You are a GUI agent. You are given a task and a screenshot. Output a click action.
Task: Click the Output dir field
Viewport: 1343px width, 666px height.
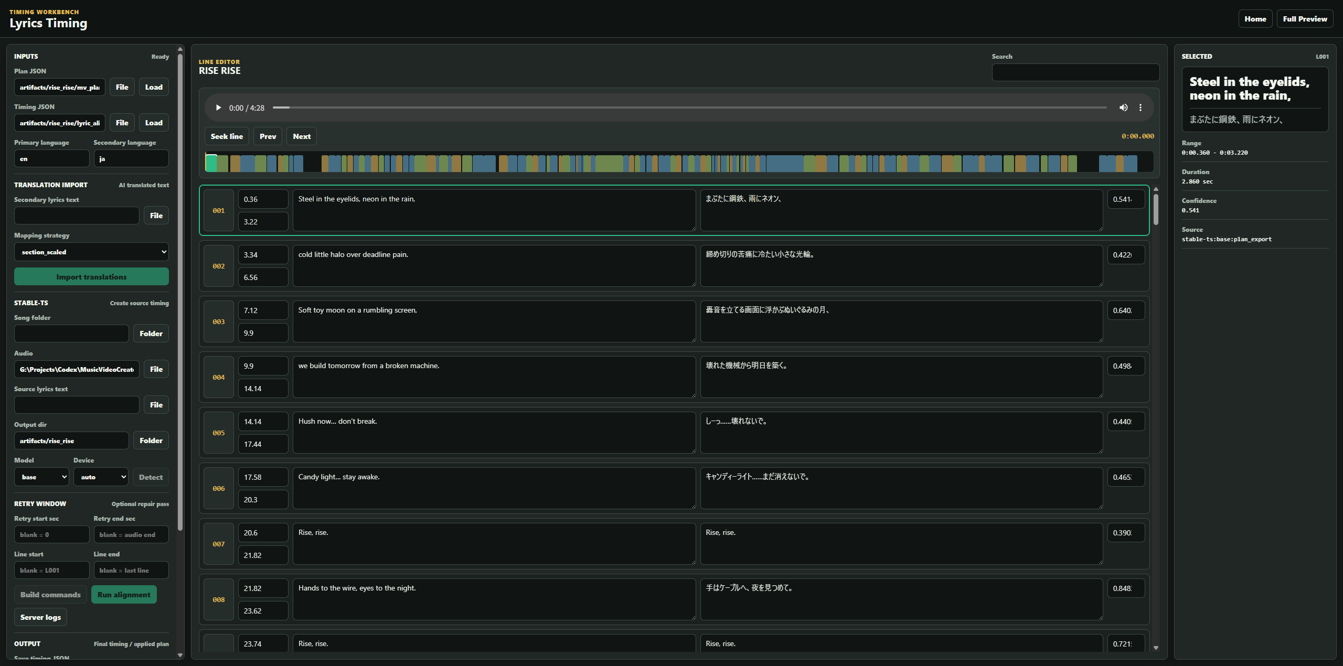[71, 441]
